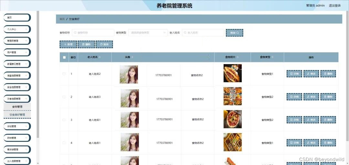Sort by 食物照片 column sort icon
The width and height of the screenshot is (349, 165).
coord(238,57)
